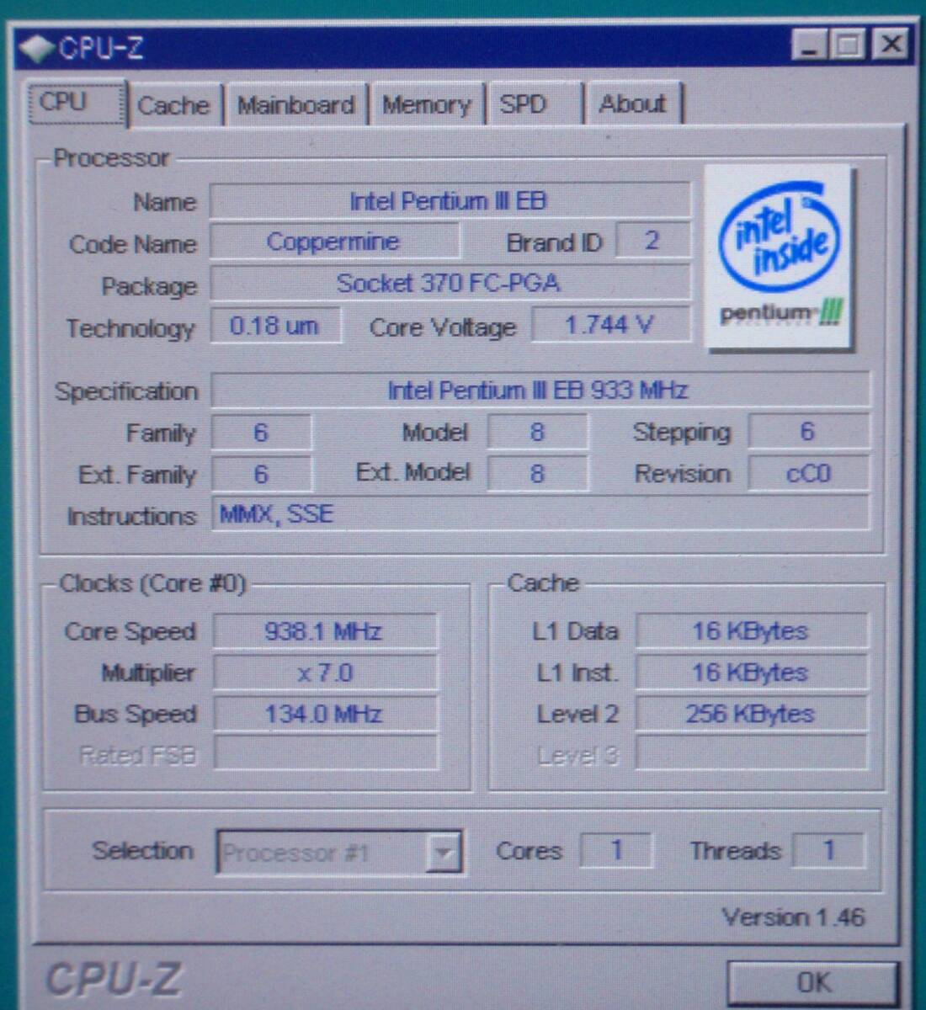Click the Model value field
The height and width of the screenshot is (1010, 926).
(538, 432)
